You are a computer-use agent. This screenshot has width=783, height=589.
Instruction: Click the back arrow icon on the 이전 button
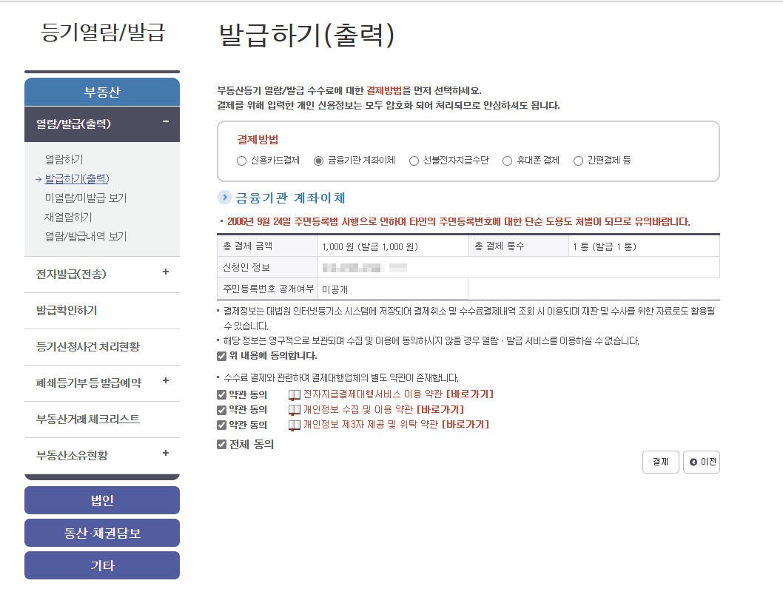click(693, 462)
